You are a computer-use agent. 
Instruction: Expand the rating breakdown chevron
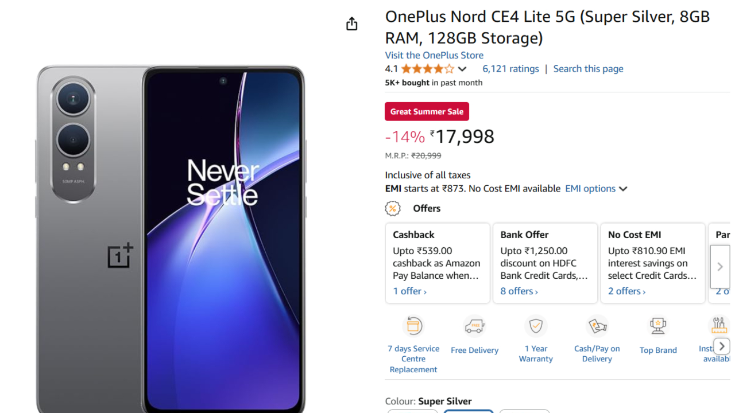point(462,69)
